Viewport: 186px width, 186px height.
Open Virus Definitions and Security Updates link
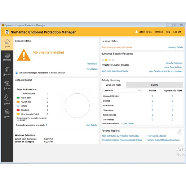[x=166, y=71]
